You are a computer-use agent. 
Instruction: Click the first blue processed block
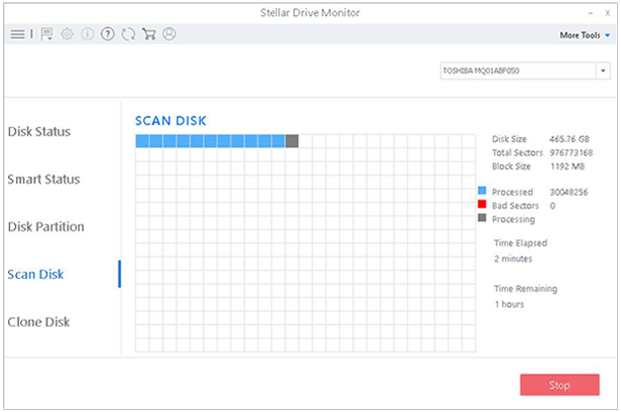pos(142,141)
